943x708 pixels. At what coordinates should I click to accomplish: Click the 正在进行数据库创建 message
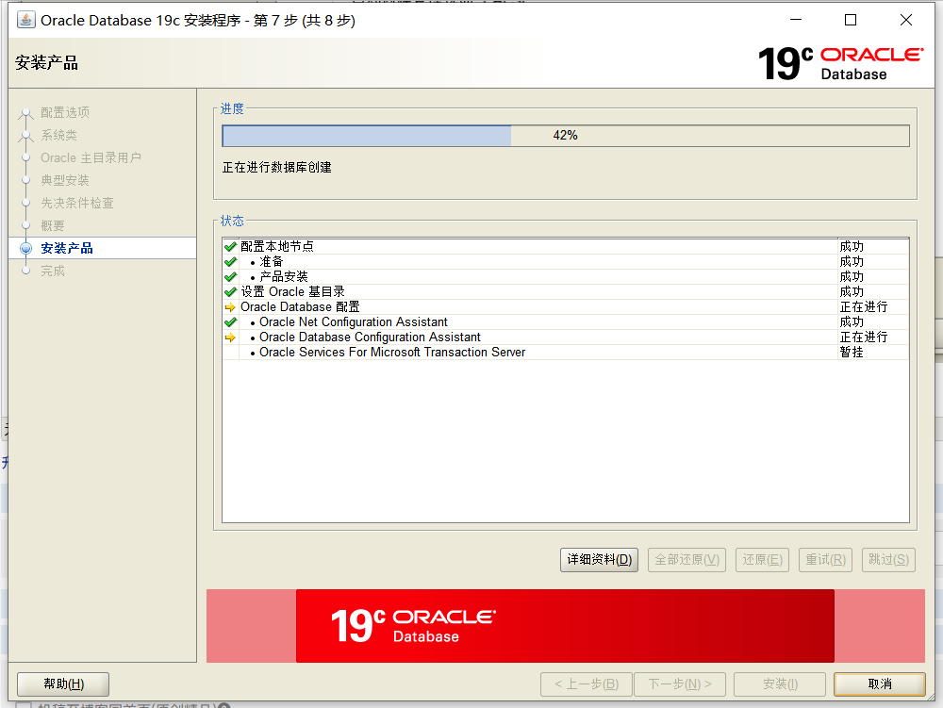(277, 167)
